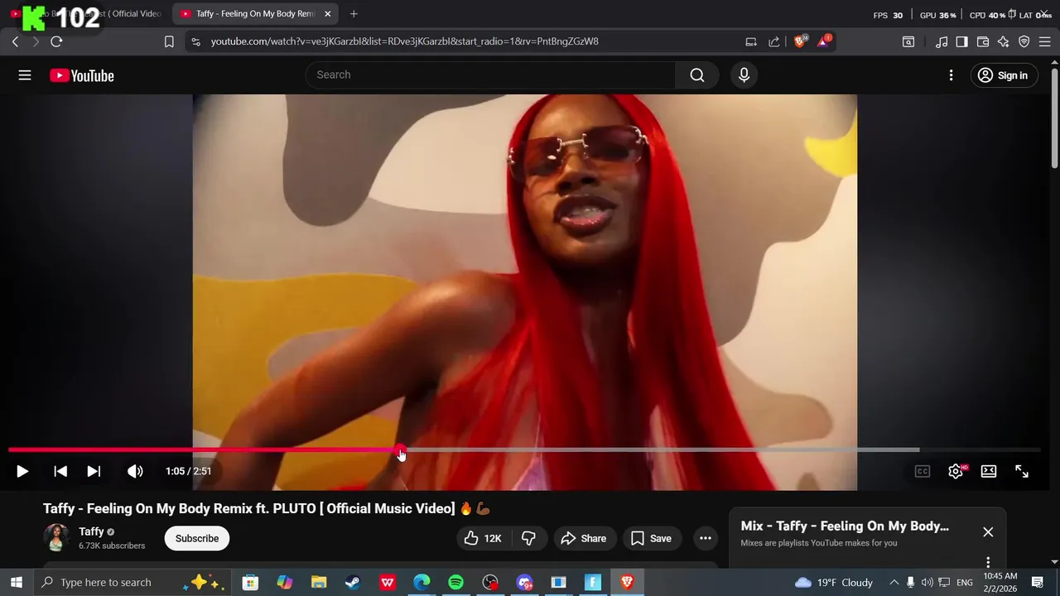Share the page from the address bar
This screenshot has height=596, width=1060.
(x=773, y=41)
